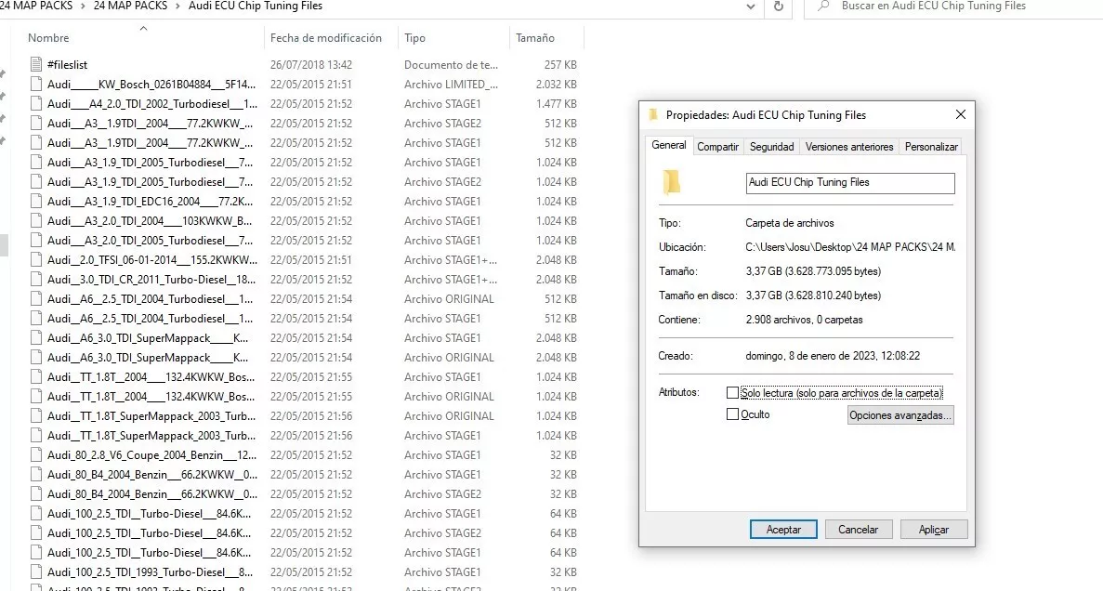Expand the chevron right before Audi ECU Chip Tuning Files
This screenshot has width=1103, height=591.
[x=178, y=6]
